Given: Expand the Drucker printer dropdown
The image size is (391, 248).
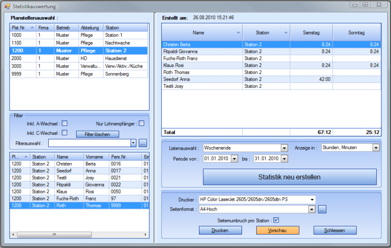Looking at the screenshot, I should coord(311,199).
